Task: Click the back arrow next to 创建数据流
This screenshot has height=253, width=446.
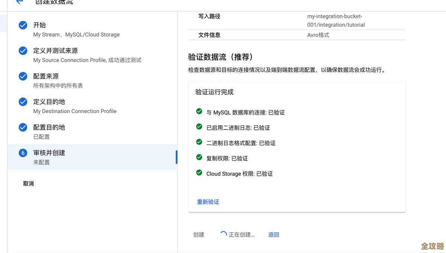Action: (x=17, y=2)
